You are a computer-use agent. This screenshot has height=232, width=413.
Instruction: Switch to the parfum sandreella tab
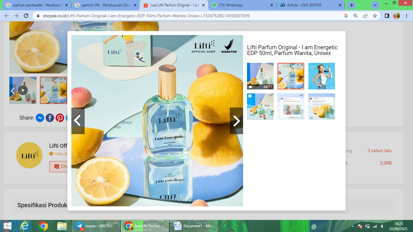click(37, 5)
